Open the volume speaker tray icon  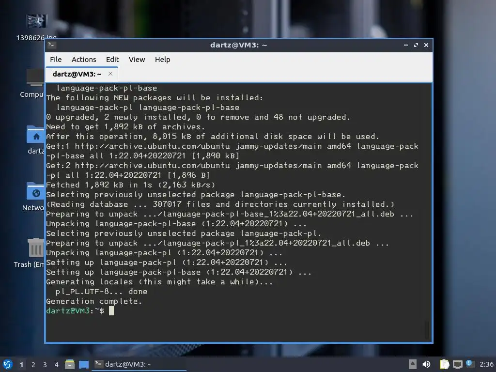[426, 364]
